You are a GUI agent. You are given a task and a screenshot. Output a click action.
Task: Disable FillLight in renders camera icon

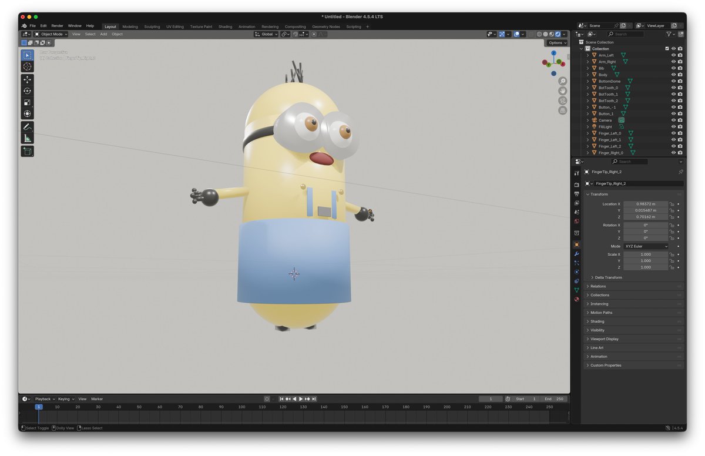coord(680,126)
